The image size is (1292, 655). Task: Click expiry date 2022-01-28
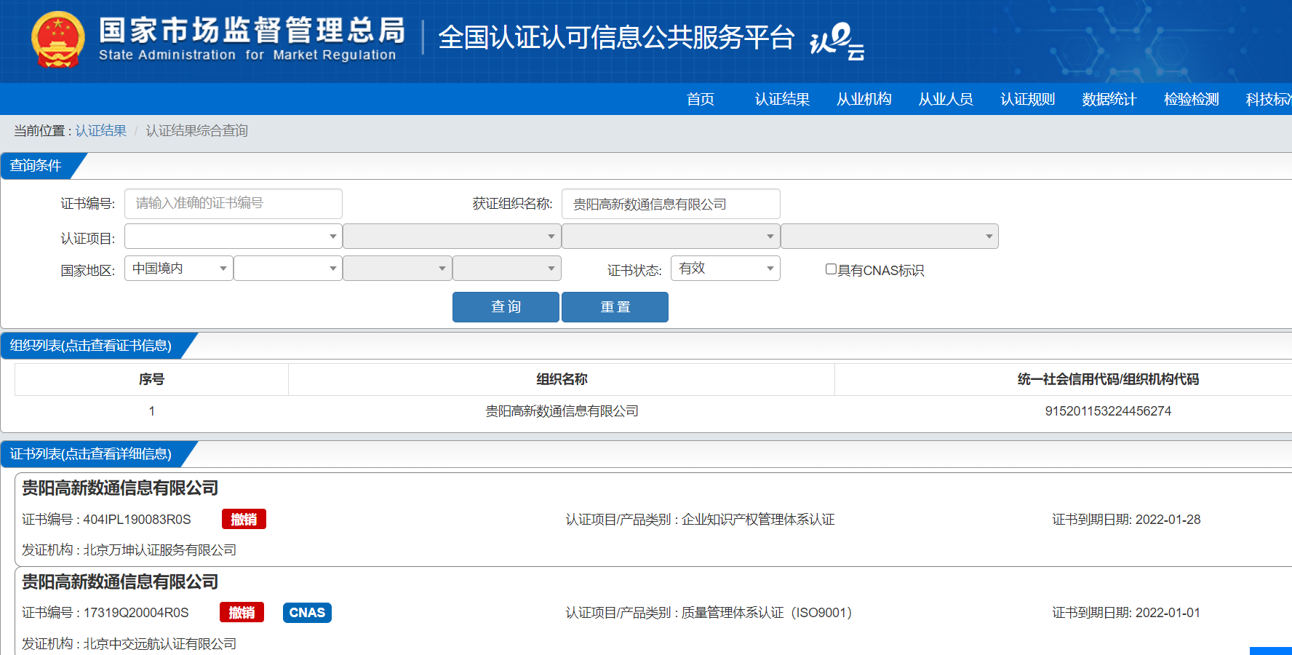1168,520
